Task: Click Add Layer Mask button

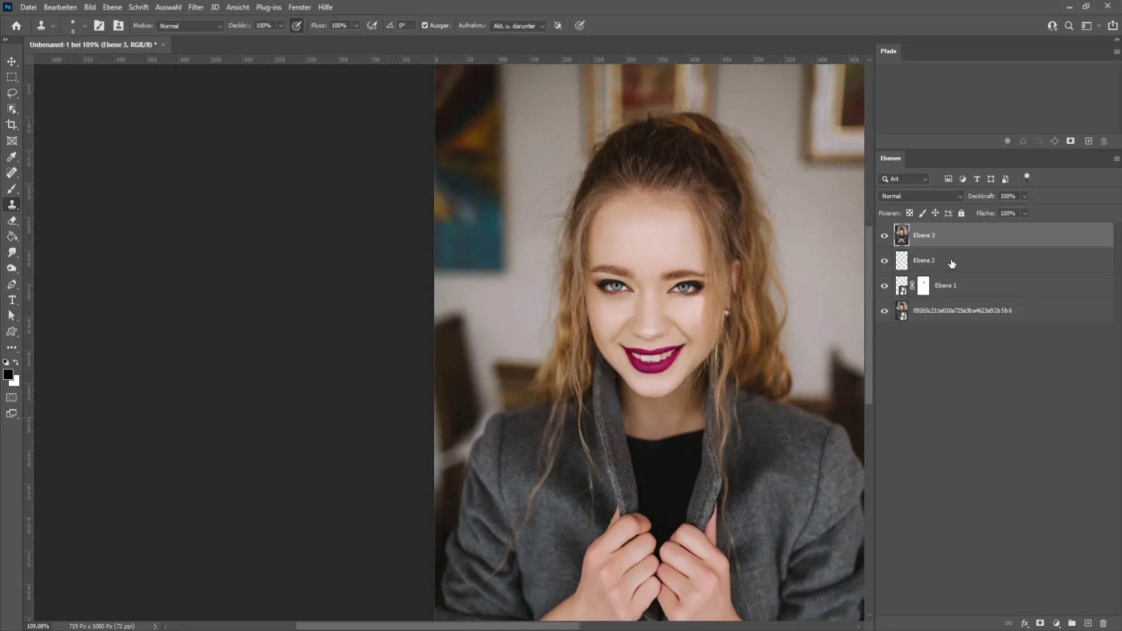Action: coord(1040,623)
